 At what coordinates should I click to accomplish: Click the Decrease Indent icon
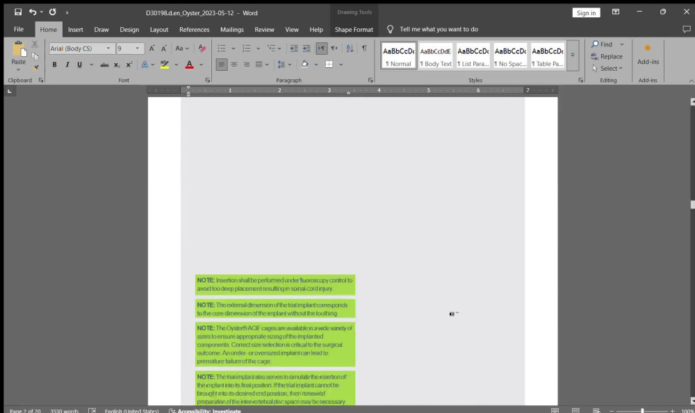pyautogui.click(x=293, y=49)
